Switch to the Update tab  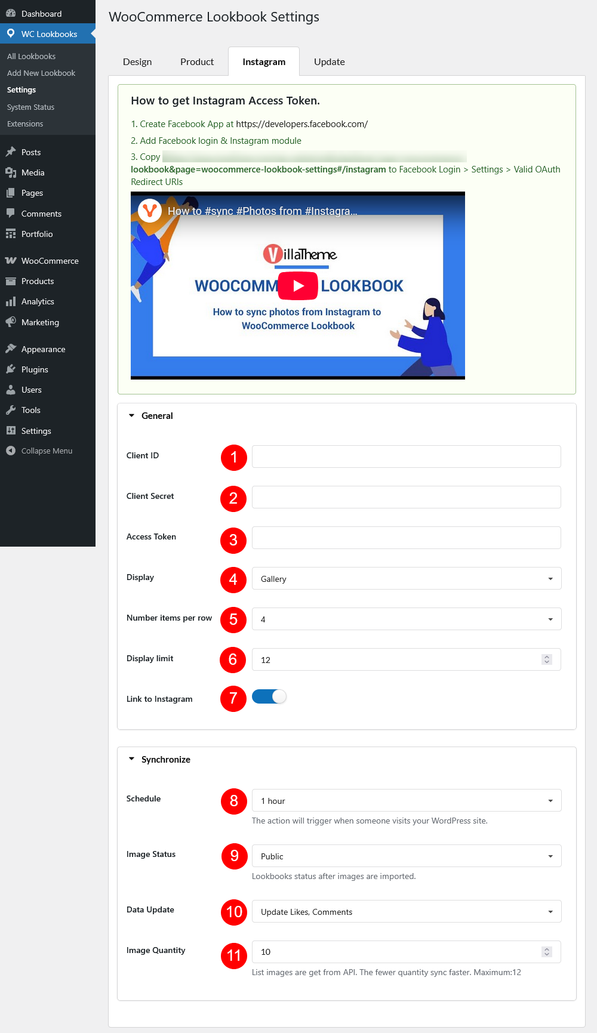click(330, 61)
